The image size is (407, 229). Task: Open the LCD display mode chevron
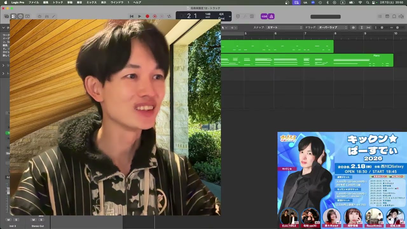click(230, 16)
